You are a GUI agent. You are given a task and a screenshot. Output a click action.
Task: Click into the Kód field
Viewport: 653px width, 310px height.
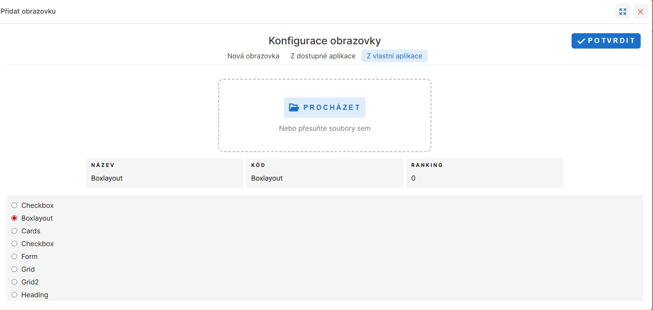pos(324,178)
